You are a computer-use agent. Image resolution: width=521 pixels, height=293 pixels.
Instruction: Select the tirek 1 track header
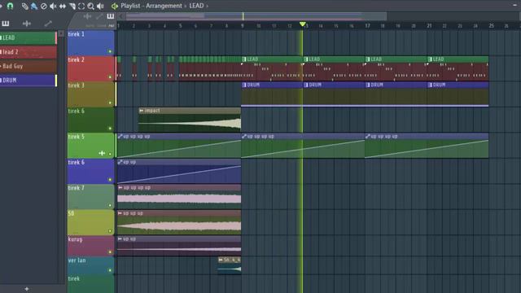(90, 43)
